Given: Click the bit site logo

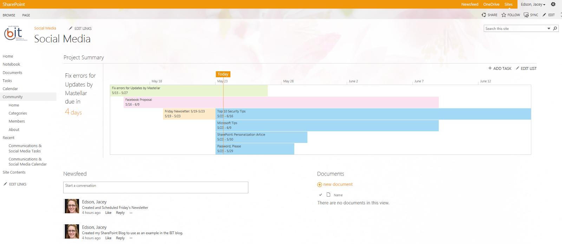Looking at the screenshot, I should click(15, 33).
